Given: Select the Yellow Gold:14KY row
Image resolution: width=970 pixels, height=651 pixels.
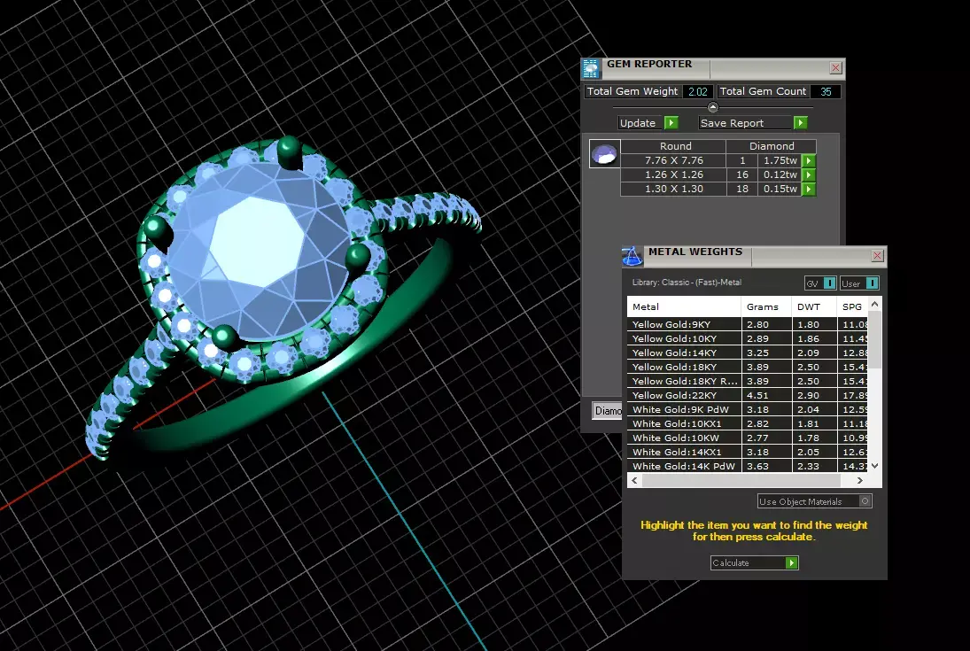Looking at the screenshot, I should pyautogui.click(x=748, y=353).
